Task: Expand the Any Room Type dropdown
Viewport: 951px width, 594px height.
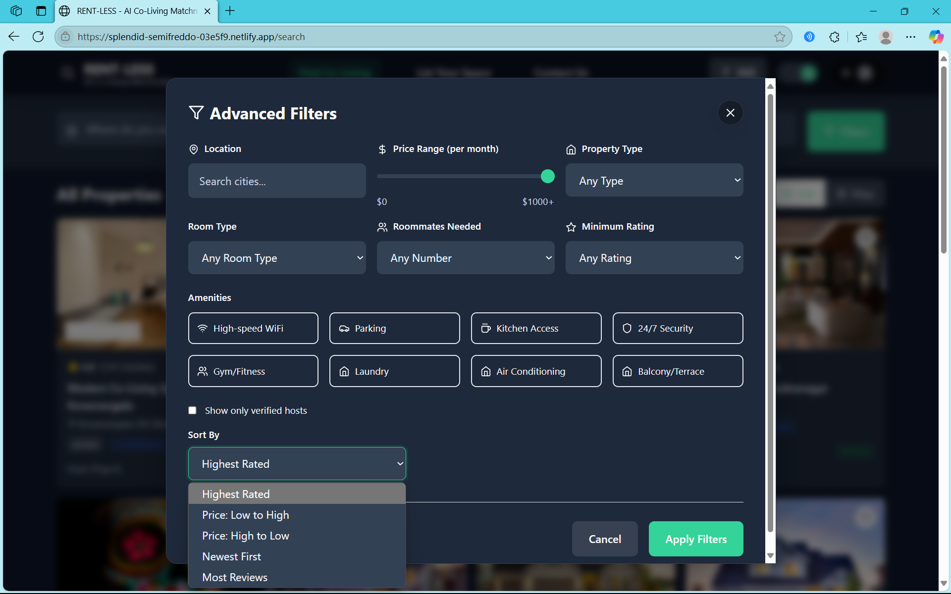Action: (x=277, y=258)
